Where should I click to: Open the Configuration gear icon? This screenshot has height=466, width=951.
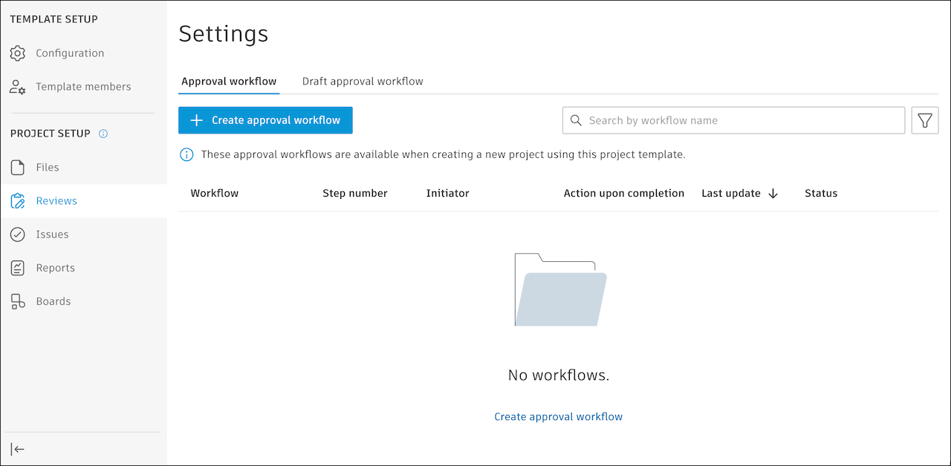pos(18,53)
